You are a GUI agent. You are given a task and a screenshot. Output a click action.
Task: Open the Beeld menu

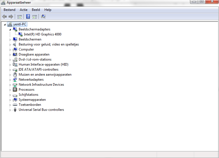pyautogui.click(x=36, y=10)
